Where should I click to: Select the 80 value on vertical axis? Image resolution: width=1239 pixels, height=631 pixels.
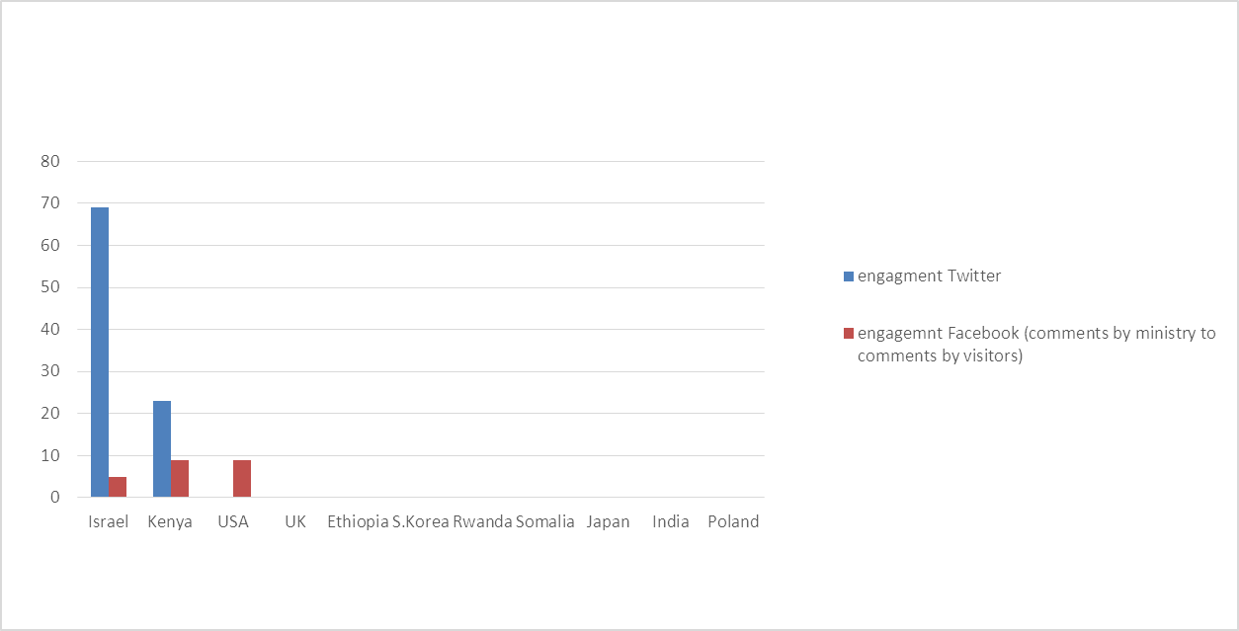[51, 161]
